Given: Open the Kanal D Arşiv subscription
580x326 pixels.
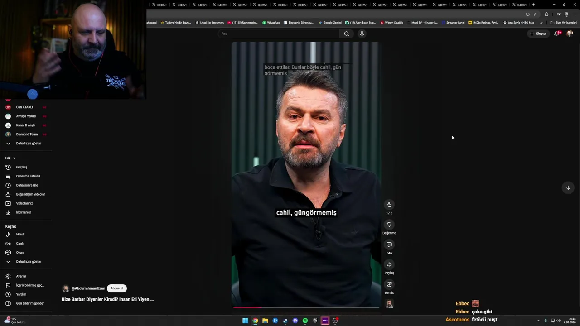Looking at the screenshot, I should [x=26, y=125].
